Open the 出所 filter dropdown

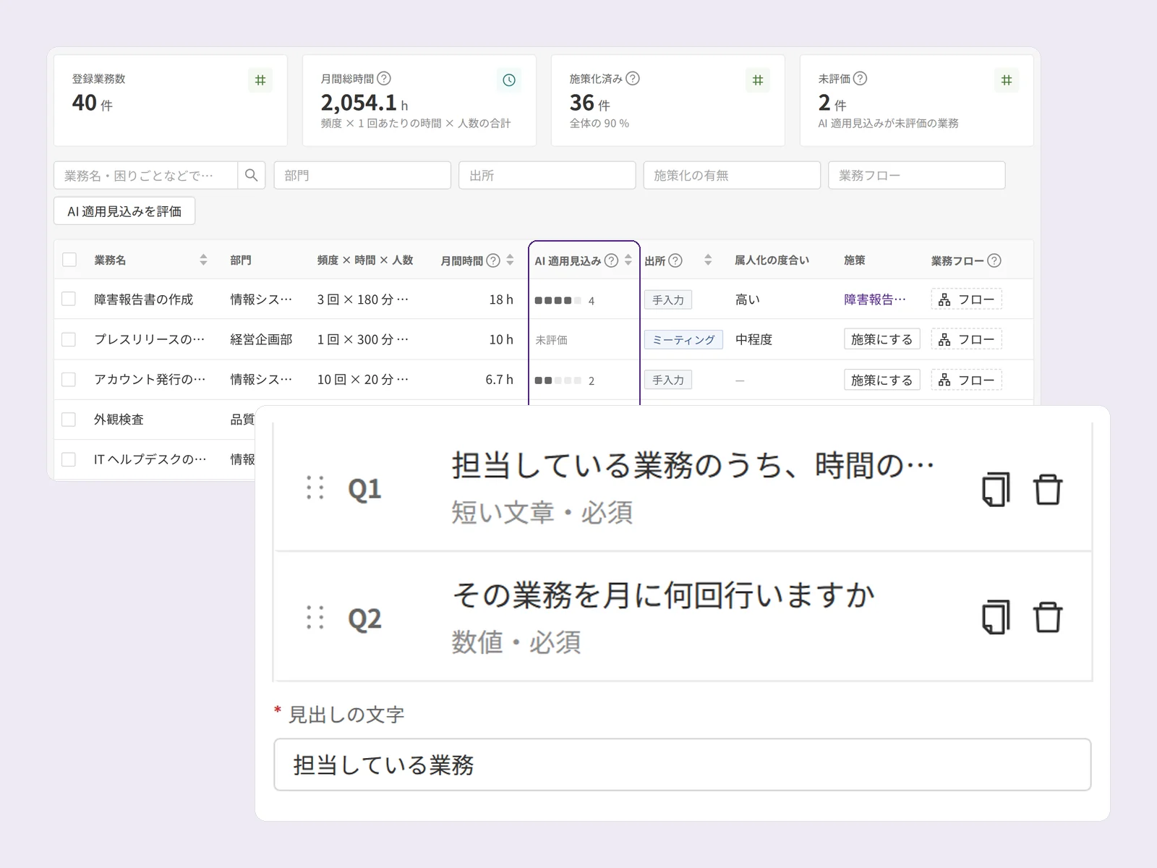coord(547,175)
